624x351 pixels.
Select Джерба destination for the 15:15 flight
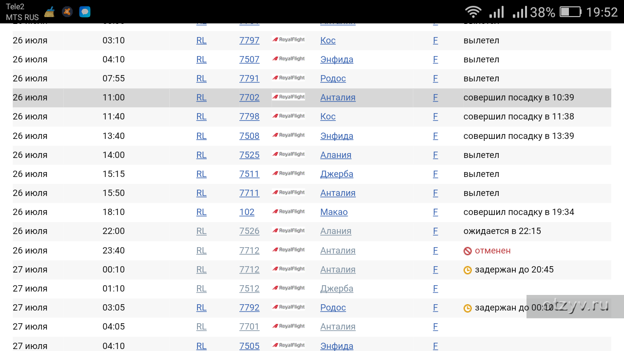pyautogui.click(x=336, y=174)
